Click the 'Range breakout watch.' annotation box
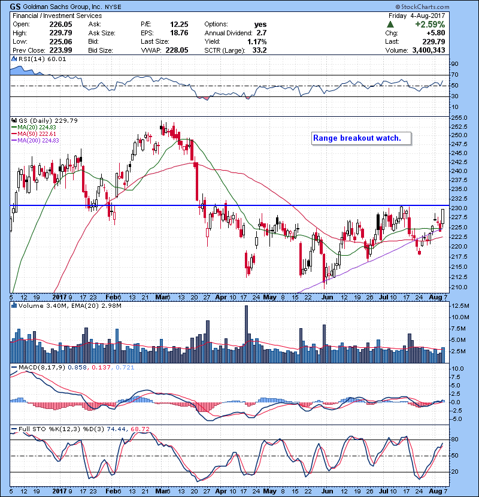The image size is (479, 497). pyautogui.click(x=361, y=138)
